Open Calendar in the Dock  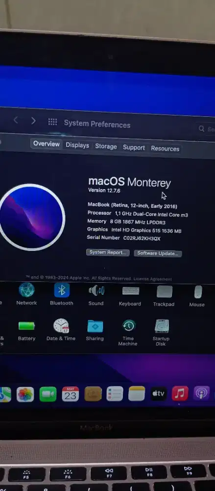click(71, 394)
